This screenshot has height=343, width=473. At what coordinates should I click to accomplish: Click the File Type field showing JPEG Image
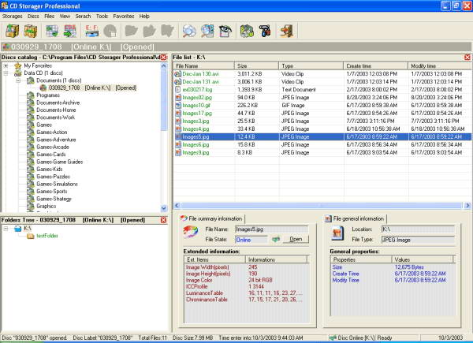click(418, 240)
